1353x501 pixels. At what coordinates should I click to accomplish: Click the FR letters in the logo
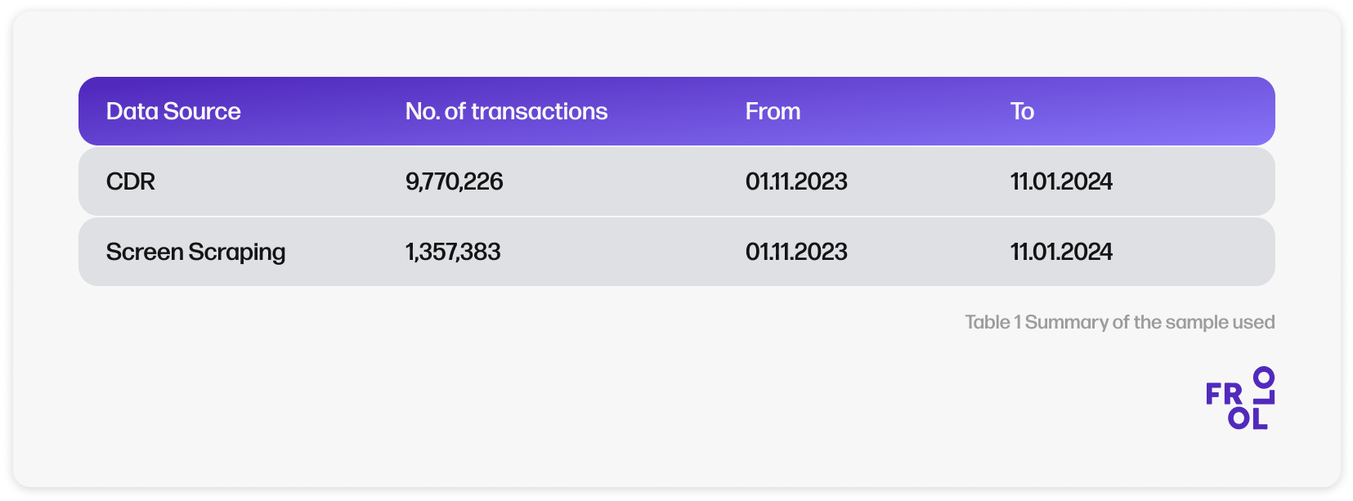(x=1224, y=395)
